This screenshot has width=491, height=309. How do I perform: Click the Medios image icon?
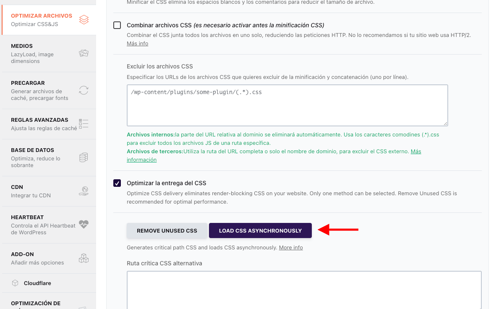[x=84, y=53]
